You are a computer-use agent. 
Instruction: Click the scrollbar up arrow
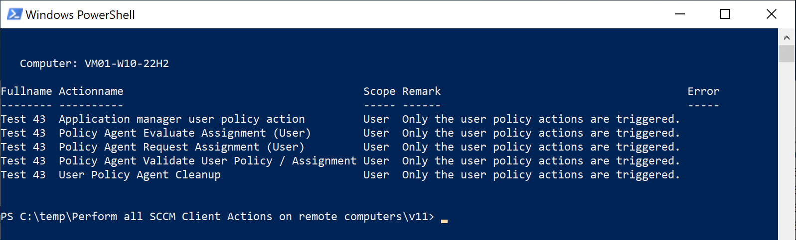click(x=787, y=37)
